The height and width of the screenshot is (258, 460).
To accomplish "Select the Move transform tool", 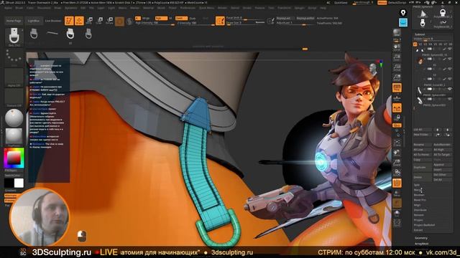I will point(89,21).
